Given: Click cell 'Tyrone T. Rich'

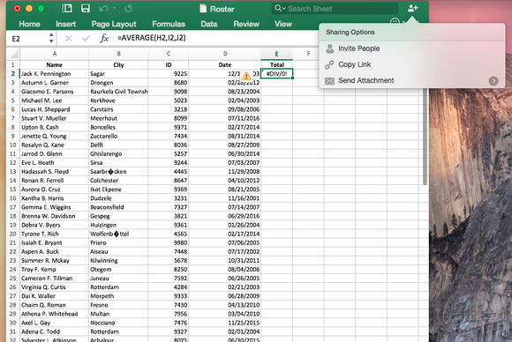Looking at the screenshot, I should 54,234.
